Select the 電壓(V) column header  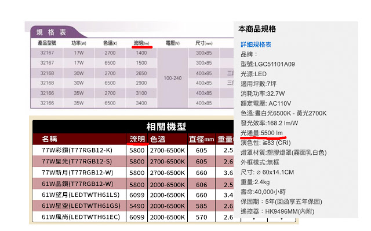click(x=173, y=43)
